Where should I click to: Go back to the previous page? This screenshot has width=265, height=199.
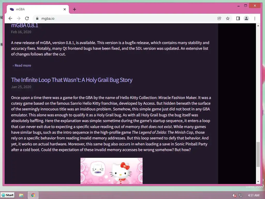pos(10,18)
